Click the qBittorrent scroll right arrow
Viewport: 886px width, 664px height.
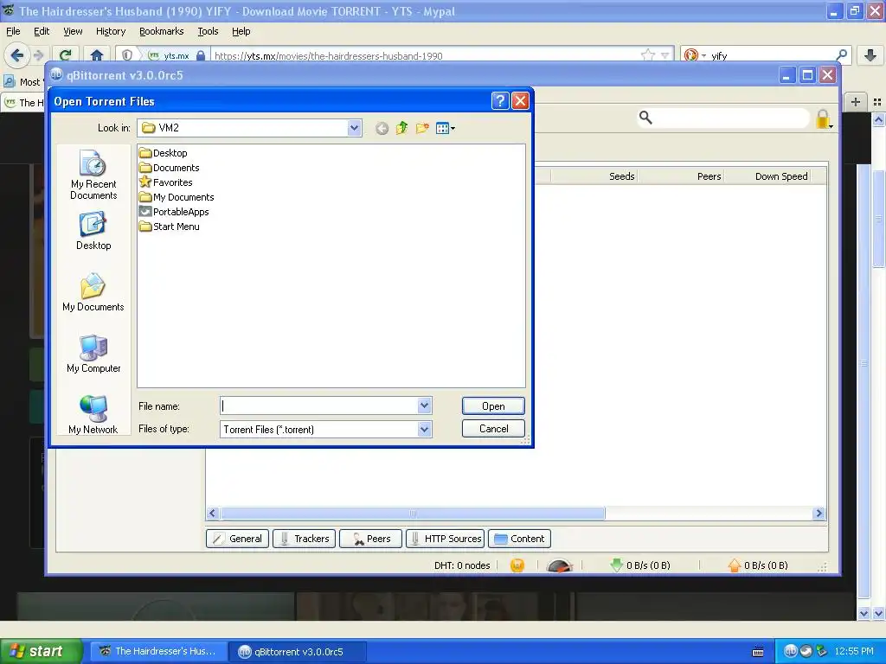coord(819,514)
